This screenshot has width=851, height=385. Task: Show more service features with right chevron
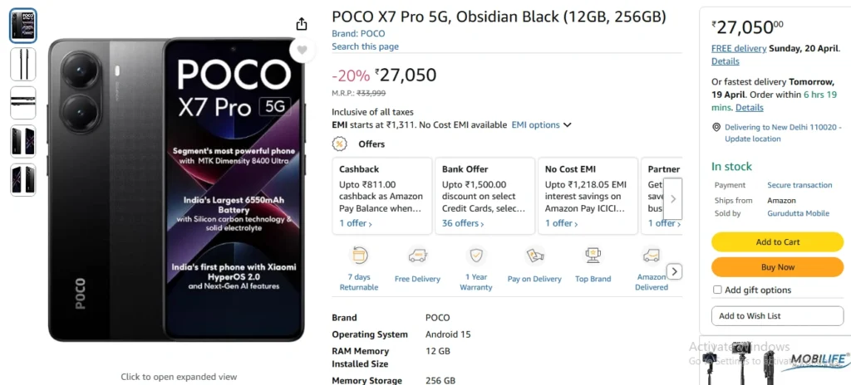[x=675, y=271]
